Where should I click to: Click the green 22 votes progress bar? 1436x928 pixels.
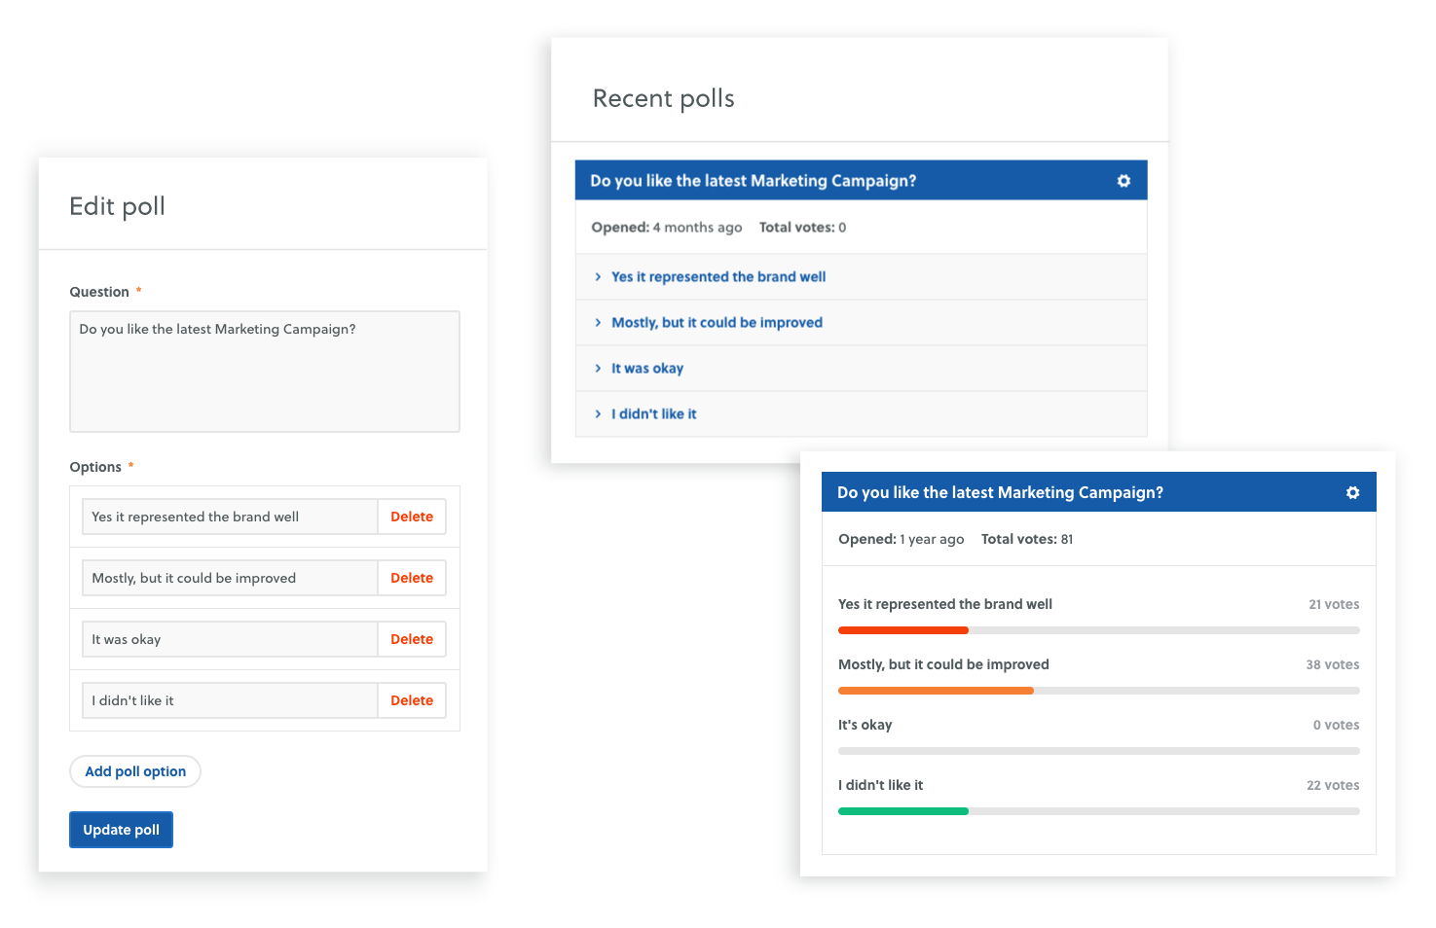(903, 811)
